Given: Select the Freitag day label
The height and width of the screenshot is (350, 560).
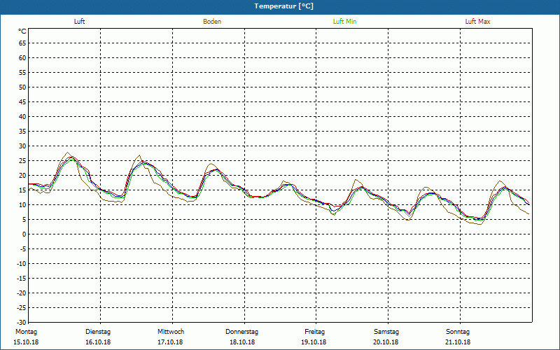Looking at the screenshot, I should click(314, 332).
